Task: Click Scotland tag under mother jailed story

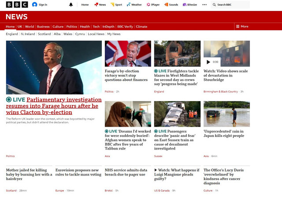Action: click(11, 190)
